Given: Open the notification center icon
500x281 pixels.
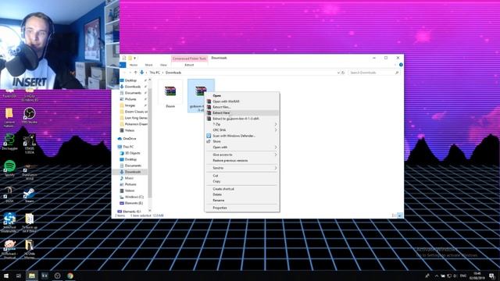Looking at the screenshot, I should click(x=491, y=276).
